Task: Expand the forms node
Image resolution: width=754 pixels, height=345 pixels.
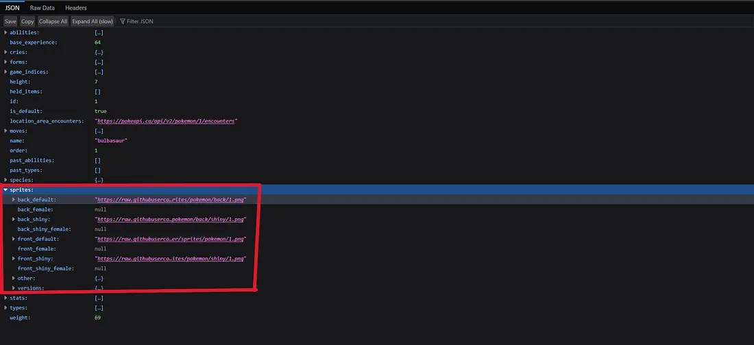Action: tap(5, 62)
